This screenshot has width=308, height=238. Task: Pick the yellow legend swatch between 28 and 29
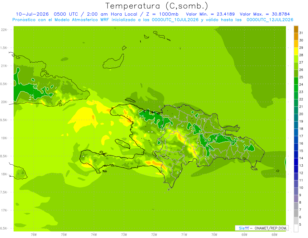tap(296, 51)
